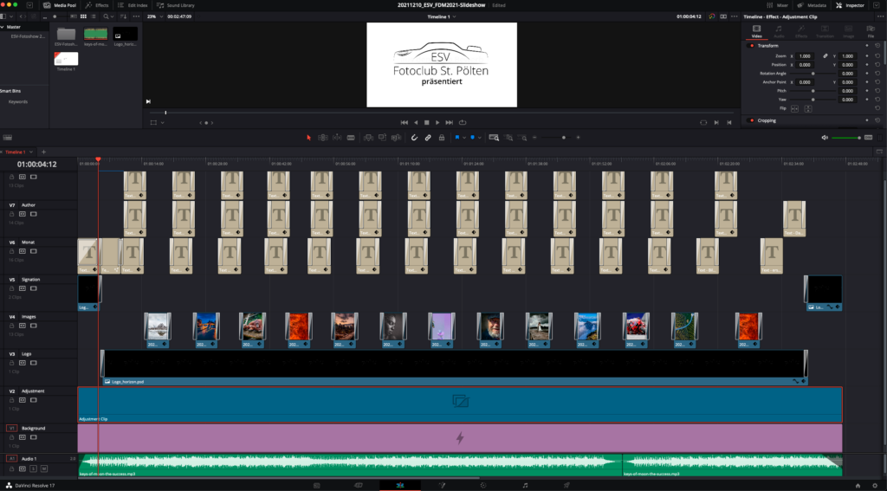
Task: Toggle the Cropping section enable switch
Action: [x=752, y=120]
